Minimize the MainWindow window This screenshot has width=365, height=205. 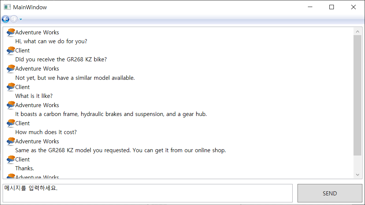pos(310,7)
